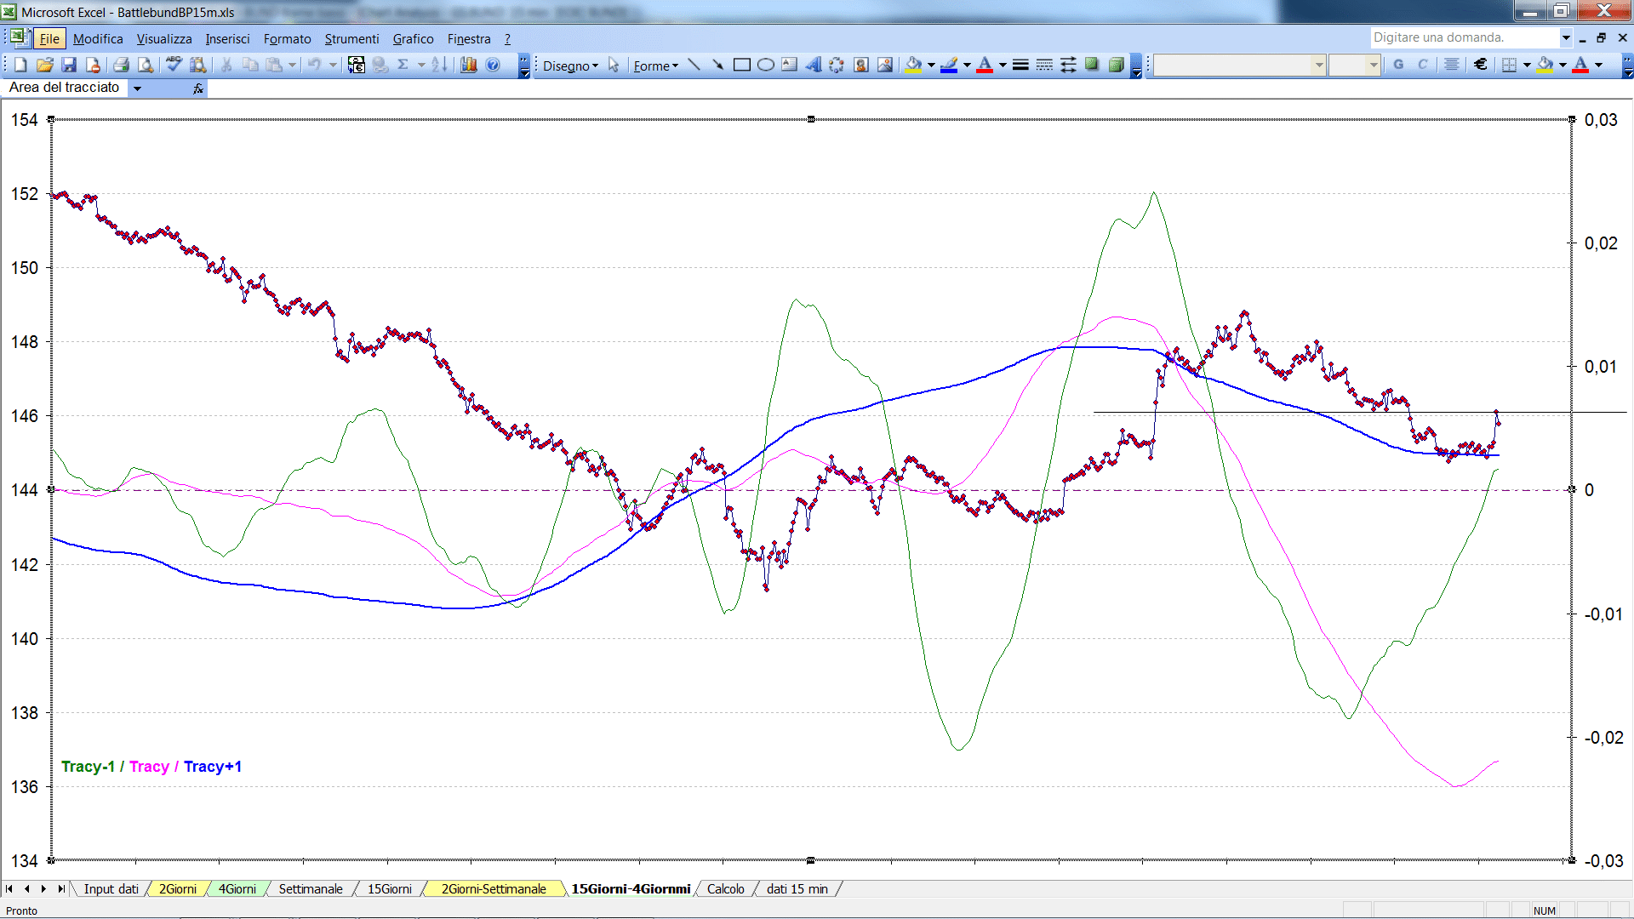
Task: Expand the Forme autoshapes menu
Action: pyautogui.click(x=655, y=66)
